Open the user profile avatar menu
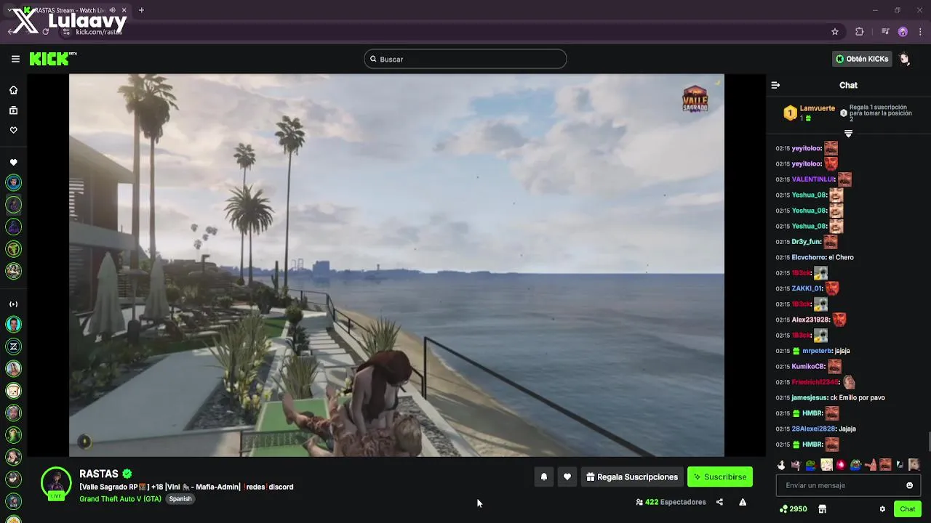The width and height of the screenshot is (931, 523). pos(905,59)
